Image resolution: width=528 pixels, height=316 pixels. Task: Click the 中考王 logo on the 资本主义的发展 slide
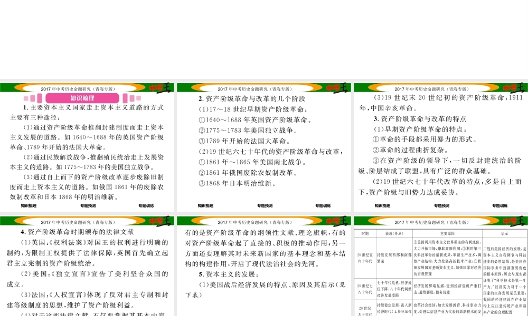tap(337, 221)
